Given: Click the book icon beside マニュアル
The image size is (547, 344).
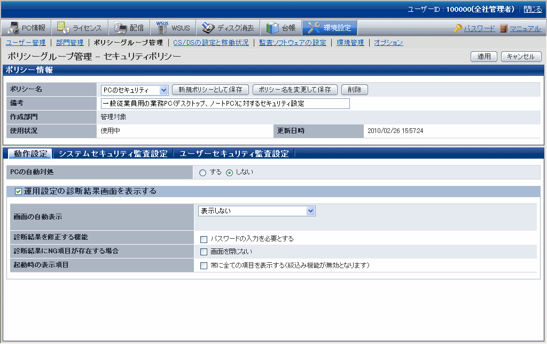Looking at the screenshot, I should point(503,28).
